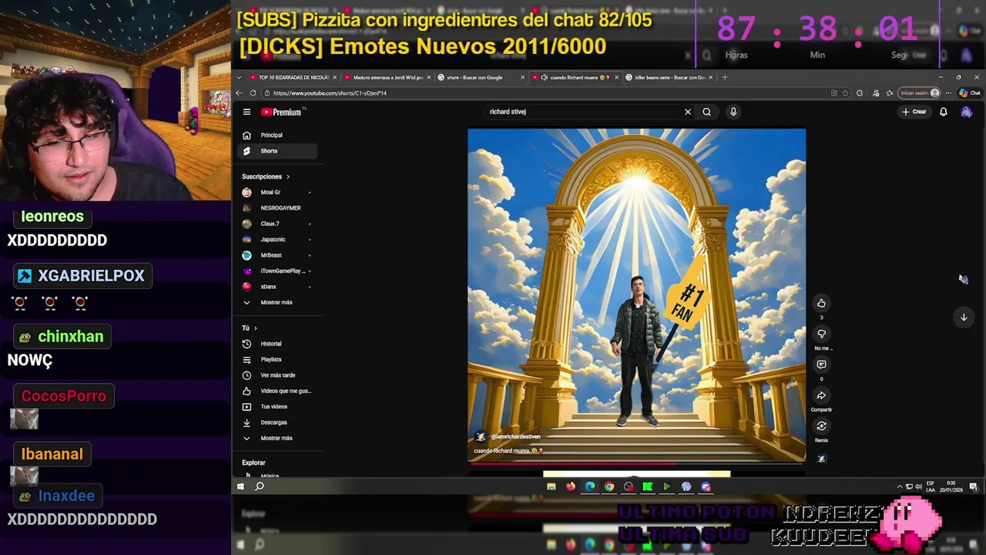This screenshot has width=986, height=555.
Task: Click the Crear button
Action: (914, 112)
